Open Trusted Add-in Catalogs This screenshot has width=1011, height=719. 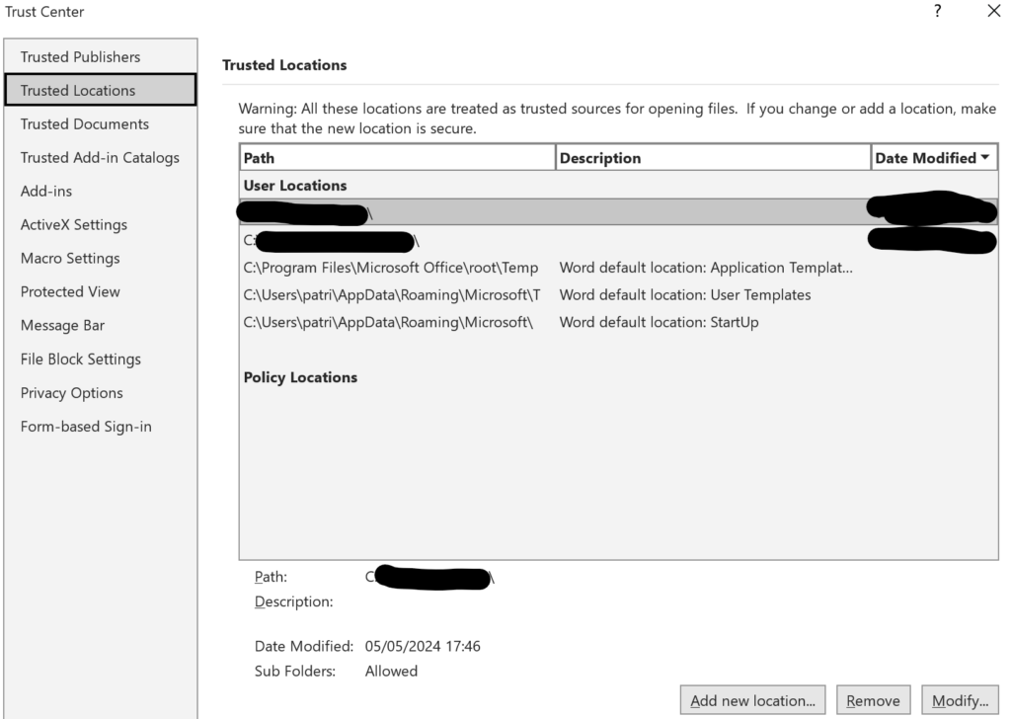coord(101,157)
